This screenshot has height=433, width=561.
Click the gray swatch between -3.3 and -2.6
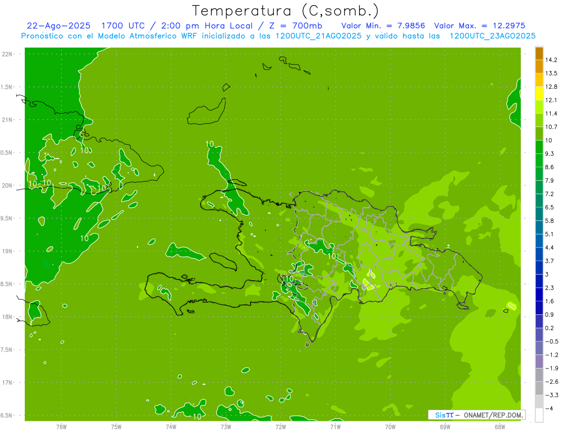click(x=539, y=388)
